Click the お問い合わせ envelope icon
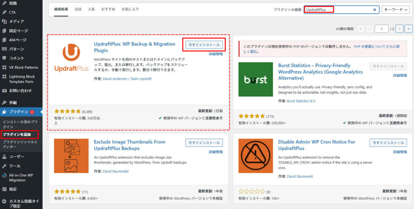Image resolution: width=414 pixels, height=209 pixels. (4, 91)
